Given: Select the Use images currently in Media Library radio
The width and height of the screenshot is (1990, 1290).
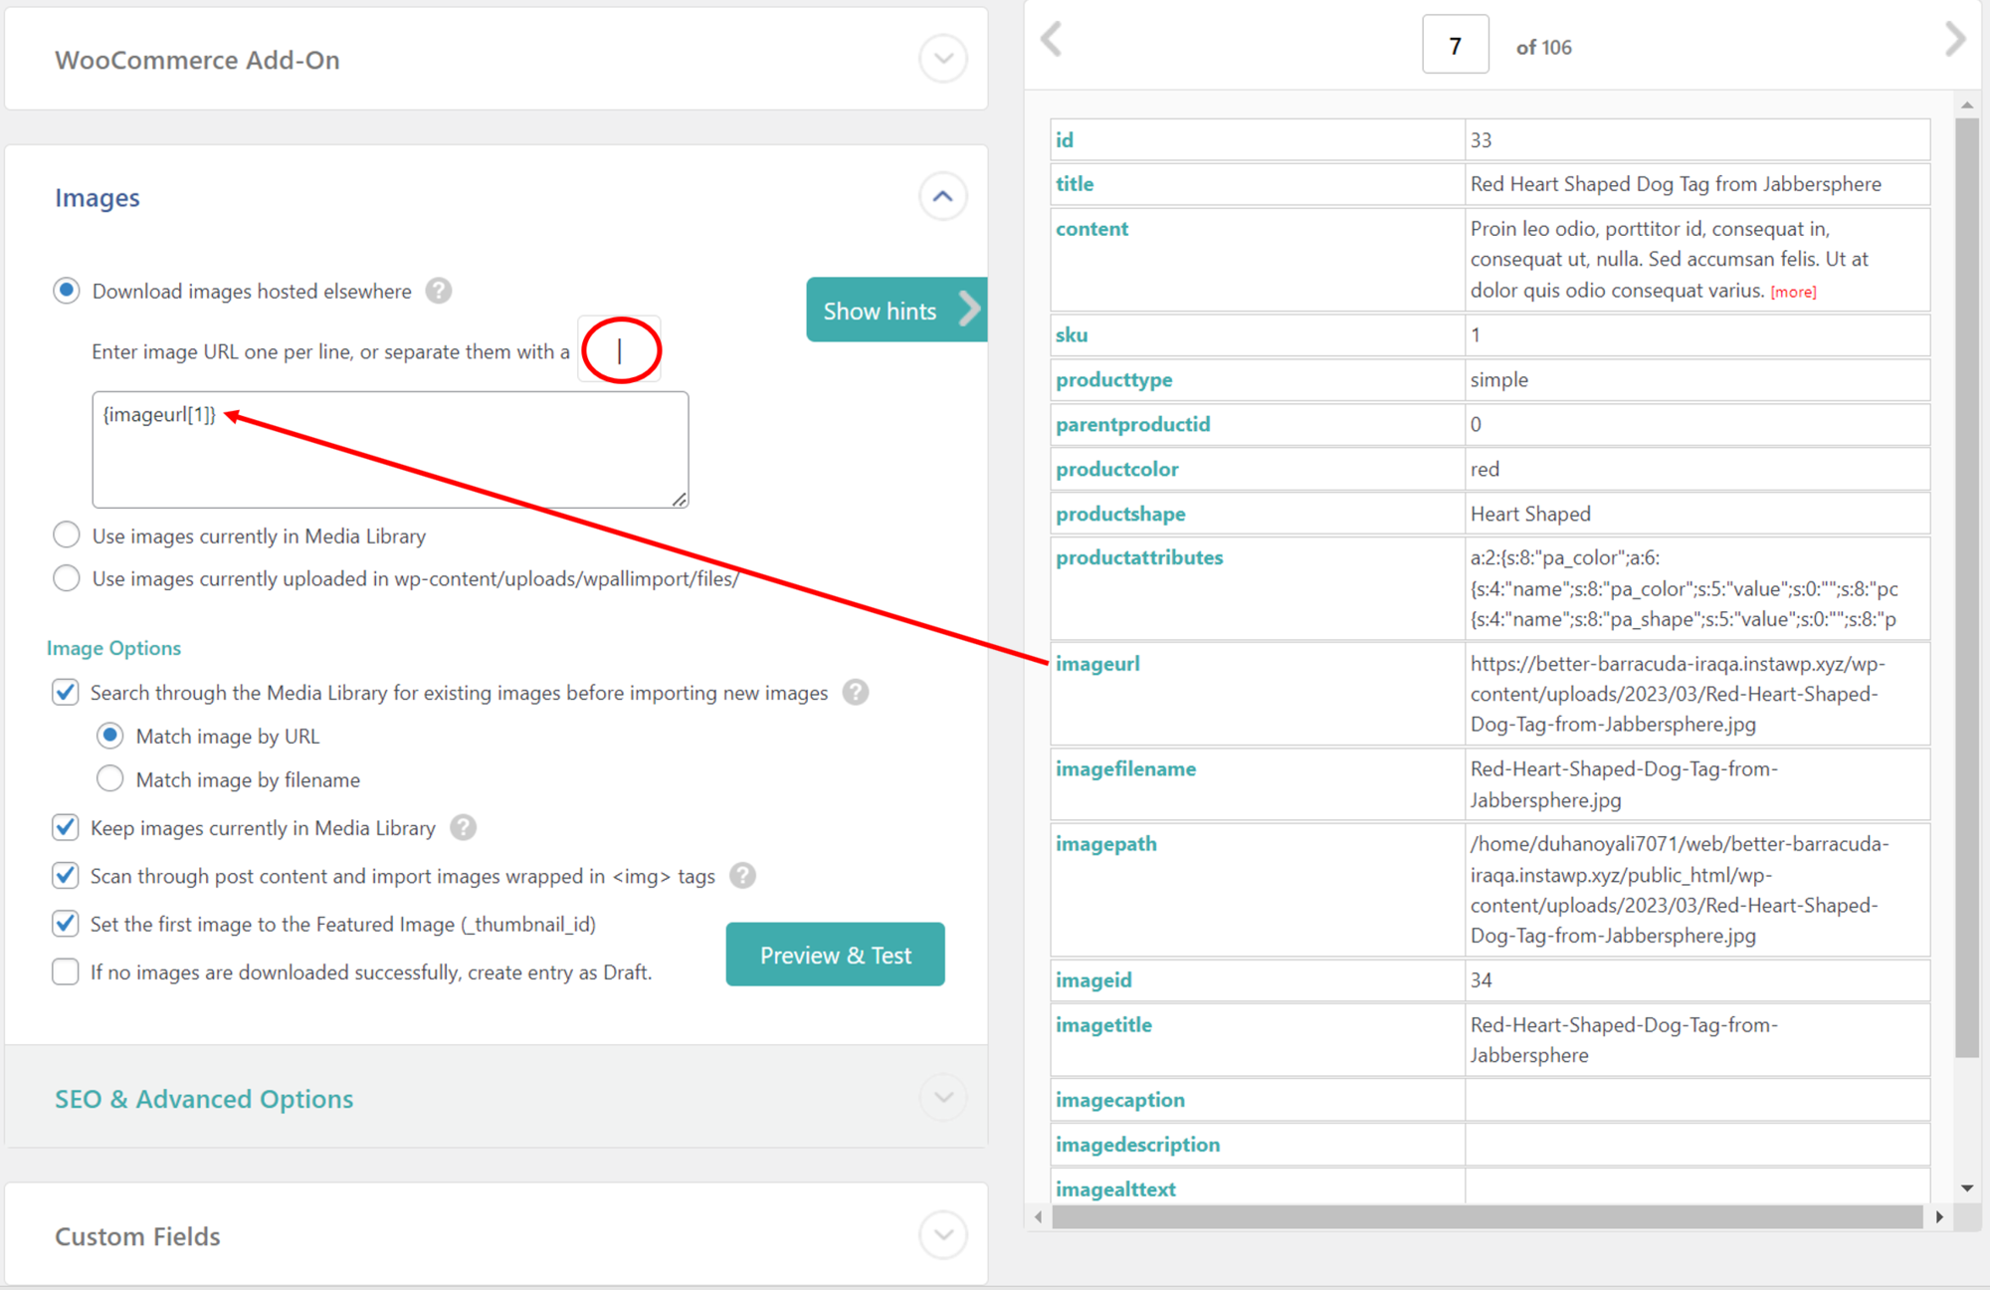Looking at the screenshot, I should coord(67,536).
